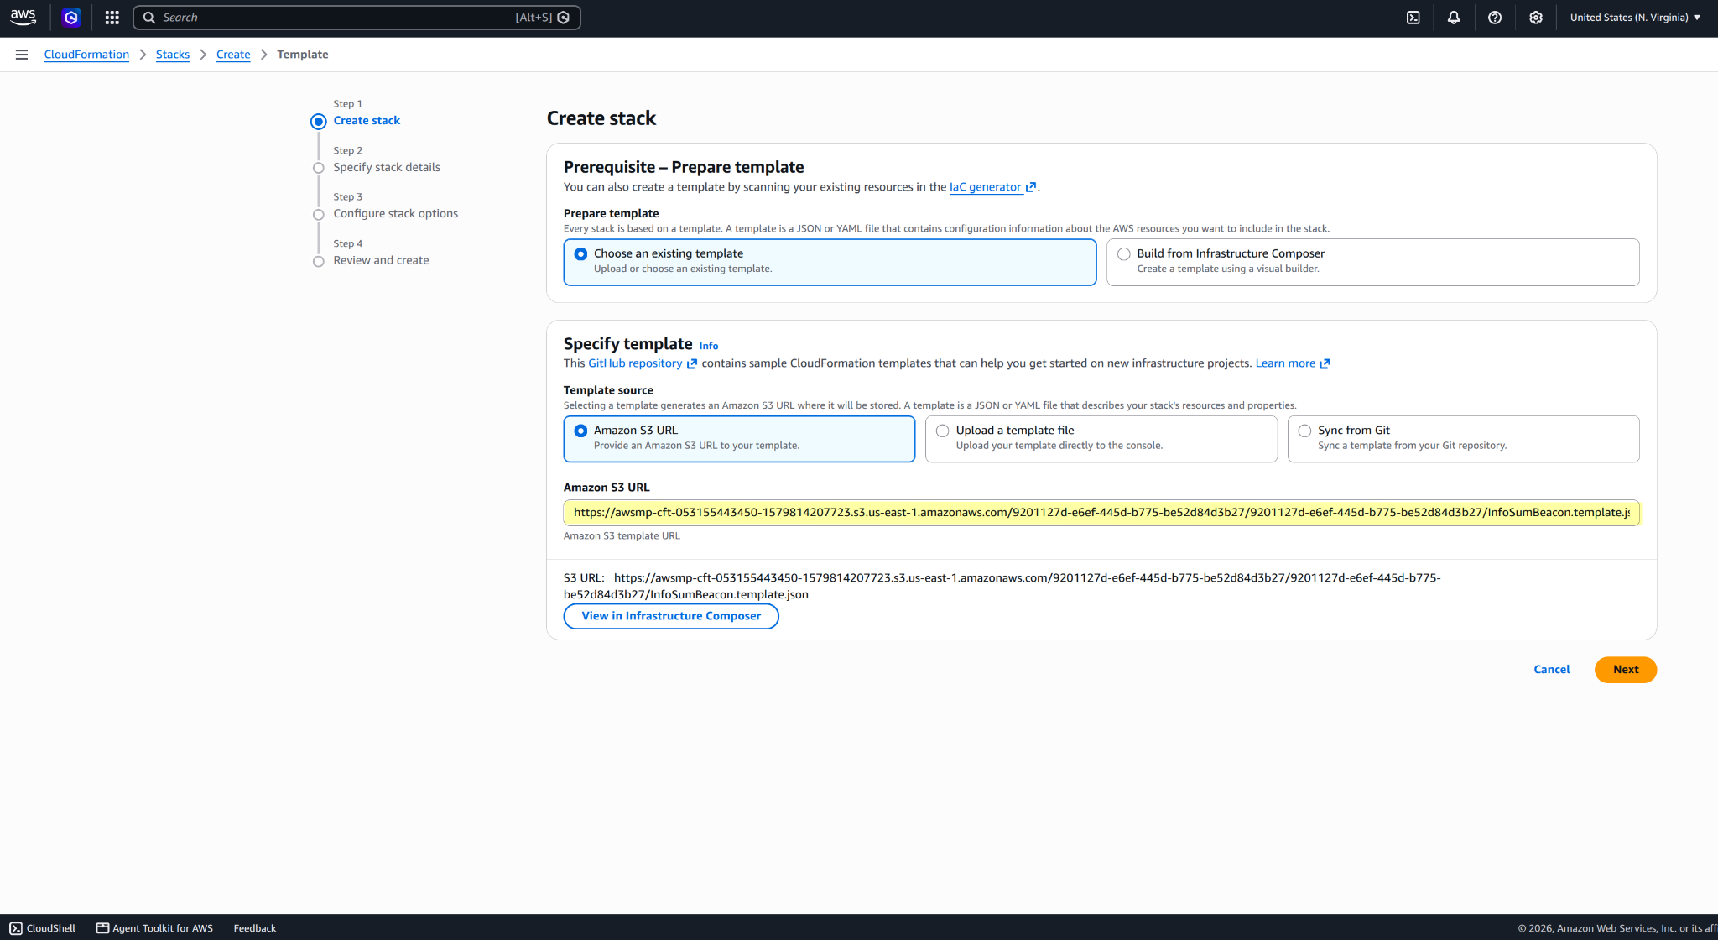The image size is (1718, 940).
Task: Click the Step 2 Specify stack details label
Action: pos(387,167)
